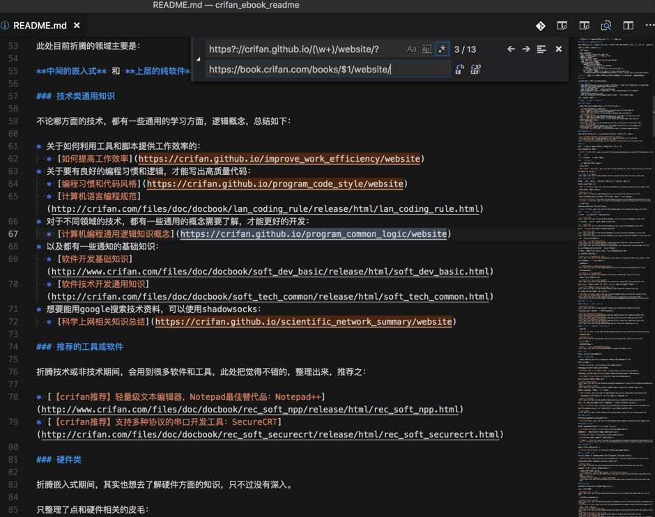The image size is (655, 517).
Task: Click link text '科学上网相关知识总结'
Action: [103, 322]
